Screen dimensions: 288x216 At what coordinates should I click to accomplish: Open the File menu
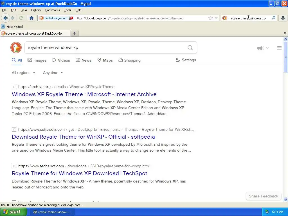(4, 10)
